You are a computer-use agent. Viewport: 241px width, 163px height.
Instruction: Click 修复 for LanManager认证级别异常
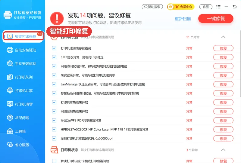tap(223, 84)
